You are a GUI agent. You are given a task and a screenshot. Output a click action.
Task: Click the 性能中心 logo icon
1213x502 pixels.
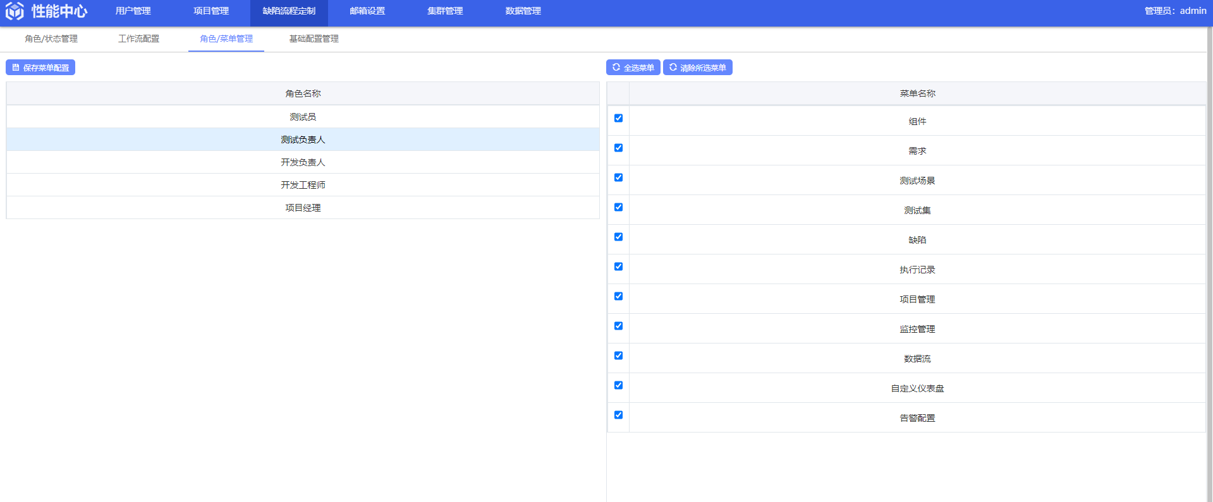tap(15, 11)
